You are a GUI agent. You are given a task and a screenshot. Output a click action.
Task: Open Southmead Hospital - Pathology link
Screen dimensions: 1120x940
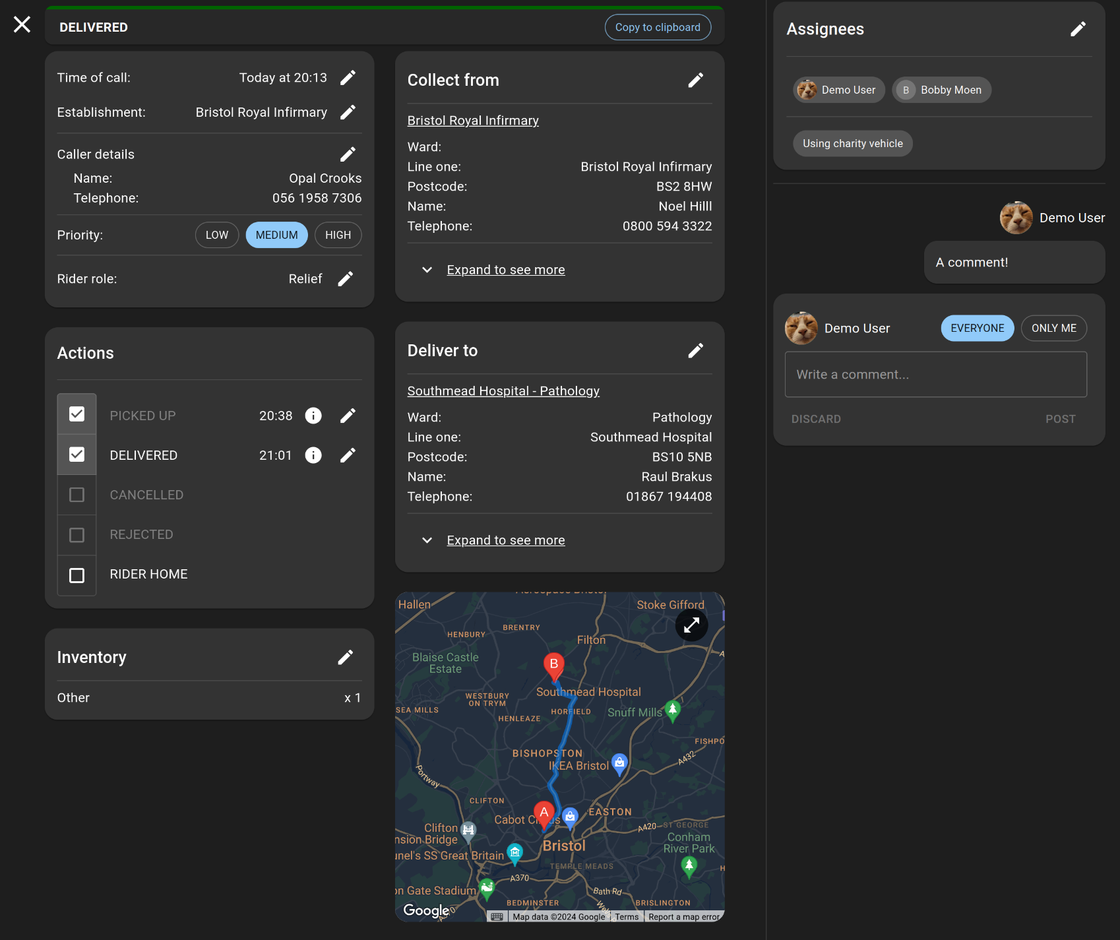pos(503,391)
